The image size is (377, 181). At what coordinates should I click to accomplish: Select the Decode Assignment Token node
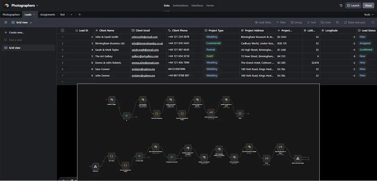(125, 165)
